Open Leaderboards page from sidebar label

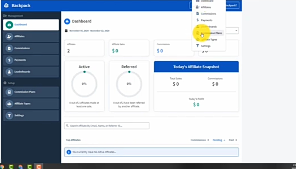(x=22, y=71)
